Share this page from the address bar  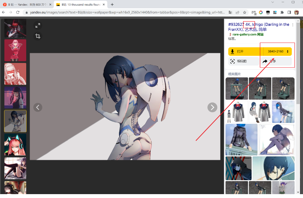(x=237, y=13)
